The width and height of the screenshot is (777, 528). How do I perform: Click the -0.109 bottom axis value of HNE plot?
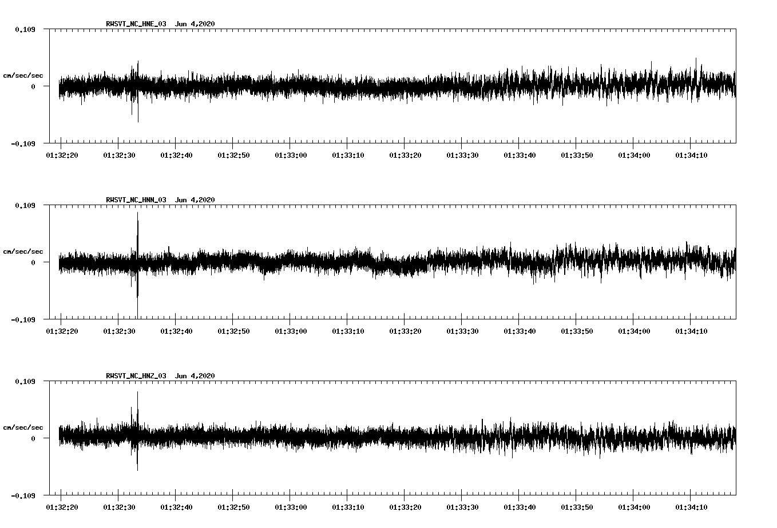click(23, 143)
